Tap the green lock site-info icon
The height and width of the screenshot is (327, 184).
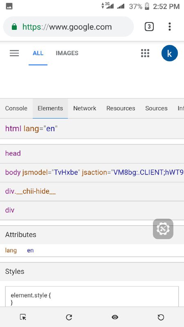[14, 27]
